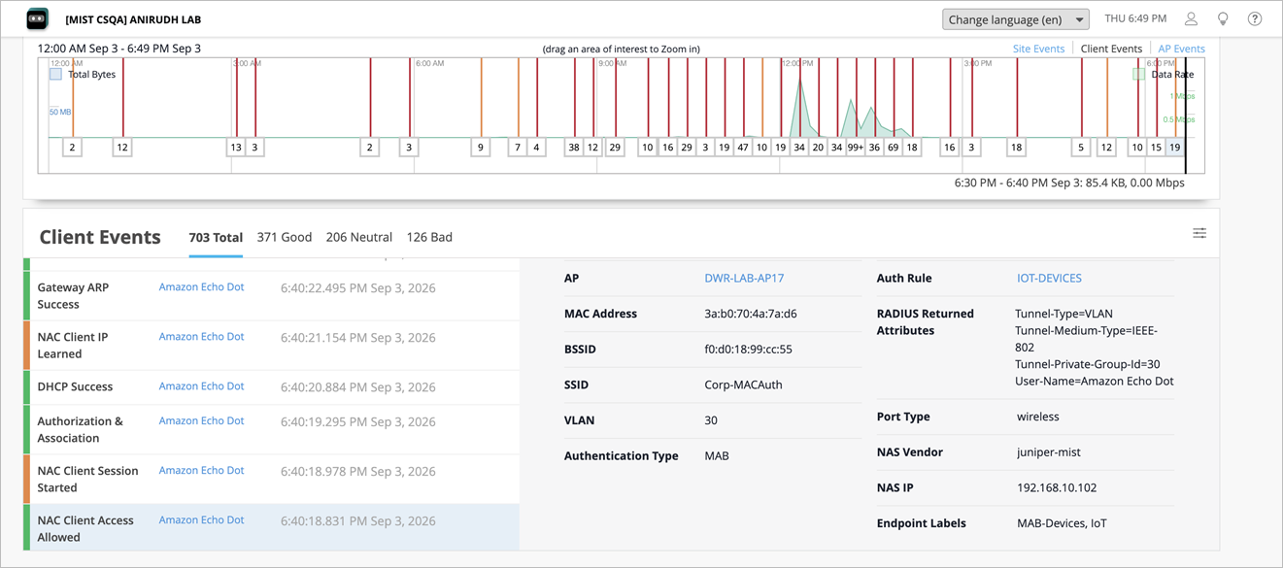Switch to AP Events view
Screen dimensions: 1283x568
[1181, 49]
